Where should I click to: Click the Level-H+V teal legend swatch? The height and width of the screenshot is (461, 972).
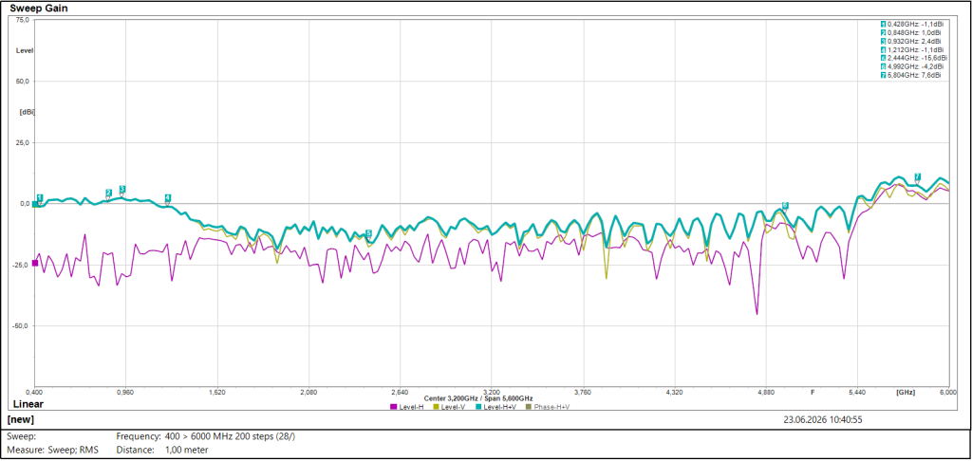478,407
